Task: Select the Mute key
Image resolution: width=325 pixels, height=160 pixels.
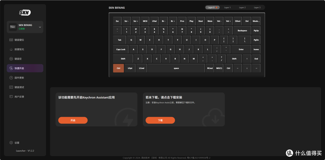Action: 210,21
